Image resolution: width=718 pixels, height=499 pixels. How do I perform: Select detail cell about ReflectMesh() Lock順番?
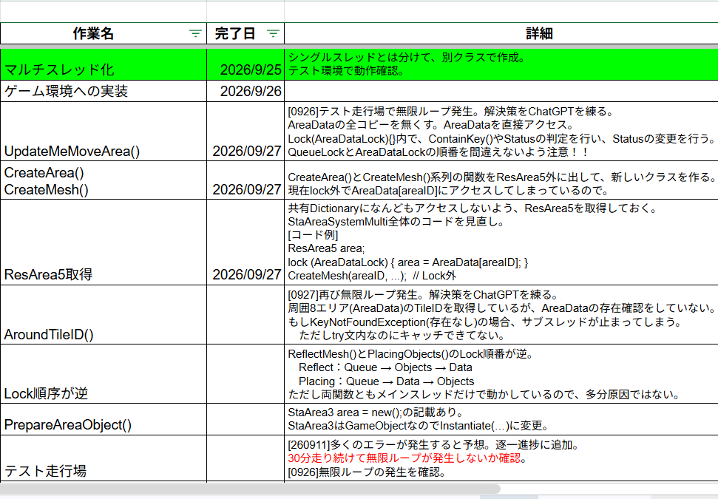point(501,374)
